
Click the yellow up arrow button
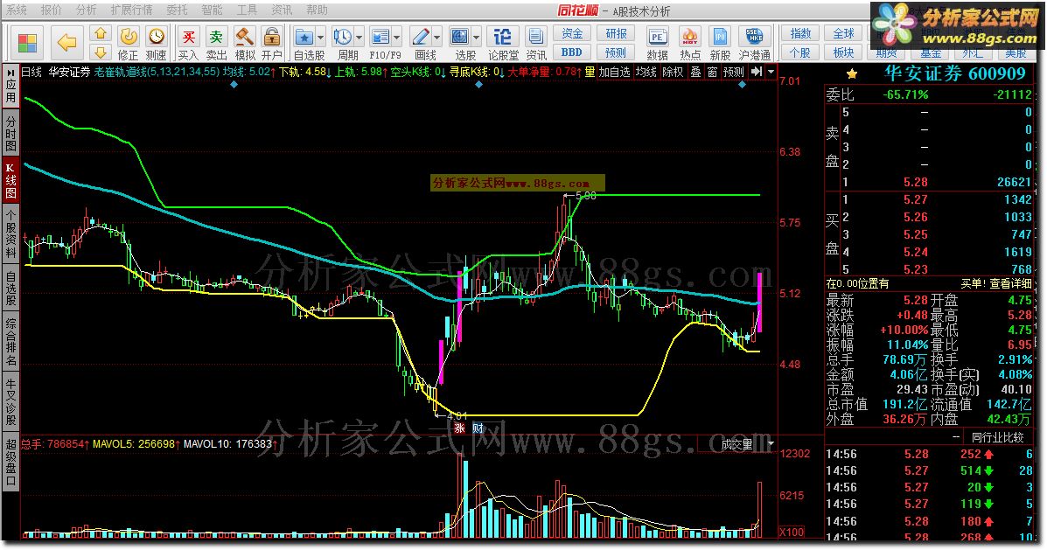[101, 33]
